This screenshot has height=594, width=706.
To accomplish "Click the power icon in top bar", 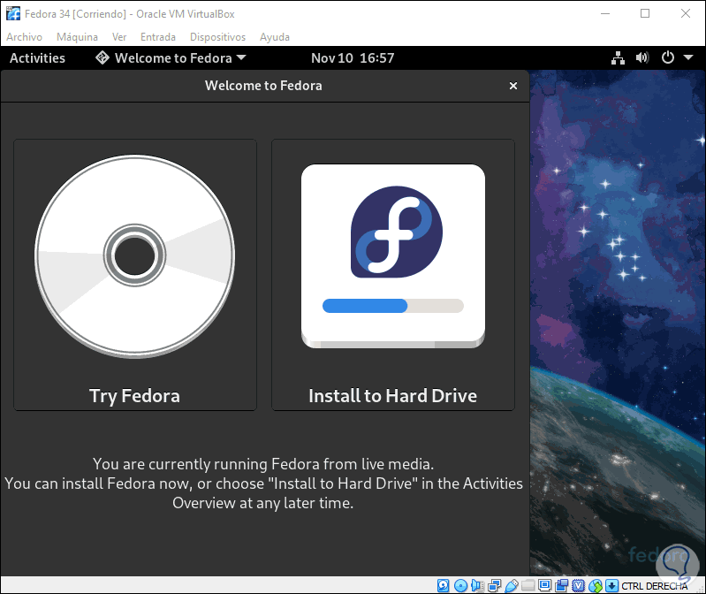I will (x=668, y=57).
